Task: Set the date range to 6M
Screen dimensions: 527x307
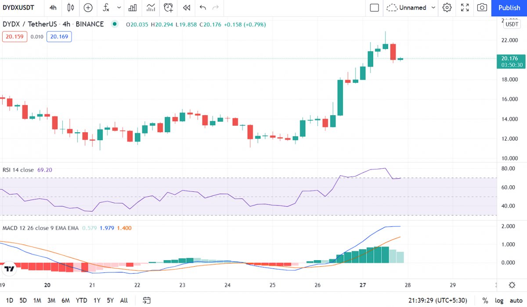Action: click(65, 300)
